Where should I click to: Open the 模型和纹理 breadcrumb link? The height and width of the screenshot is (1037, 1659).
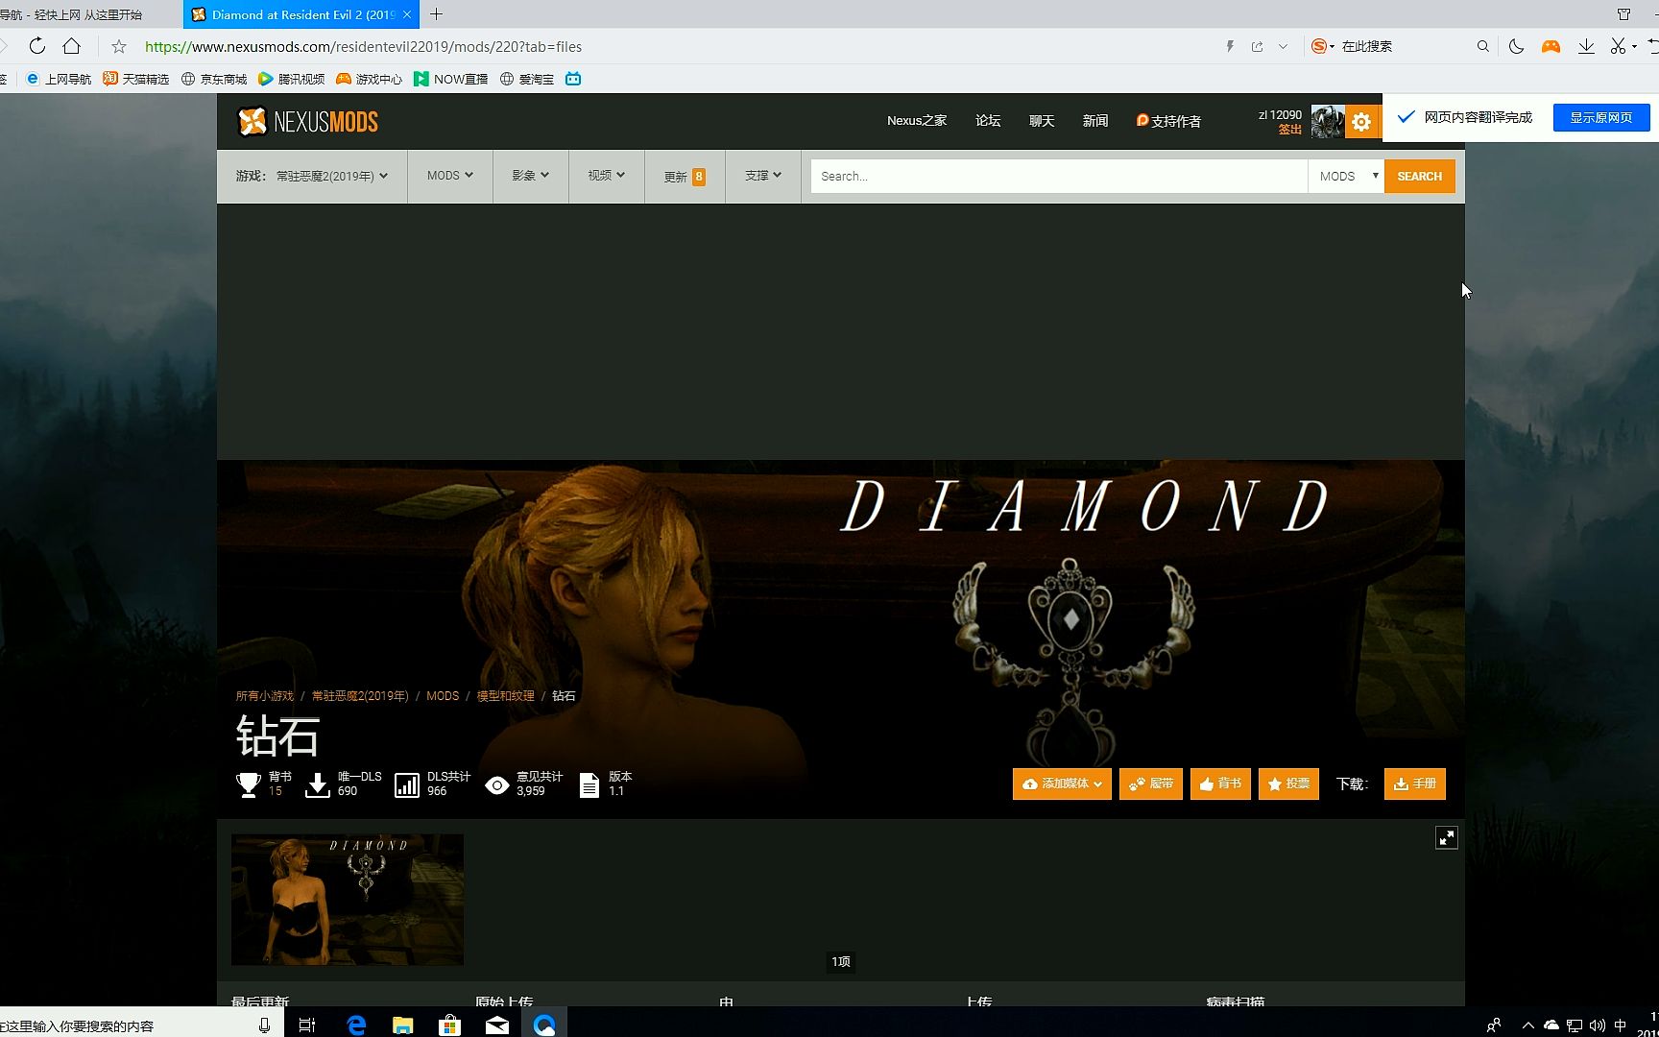504,695
